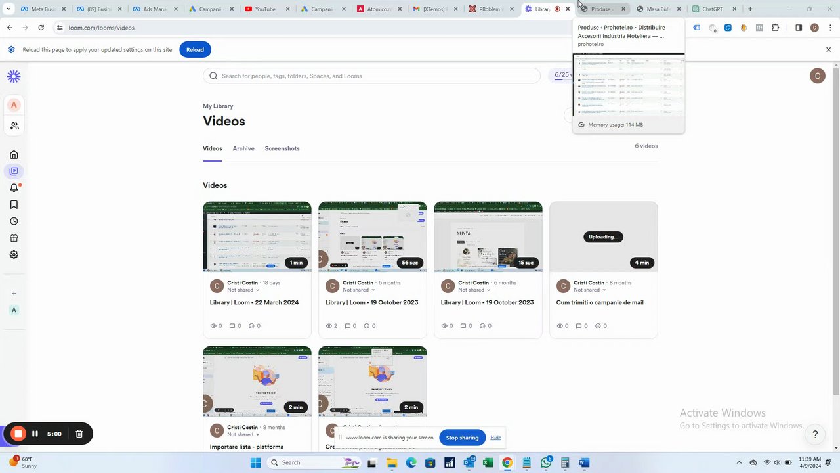Open the Loom Home sidebar icon
This screenshot has width=840, height=473.
pyautogui.click(x=14, y=155)
